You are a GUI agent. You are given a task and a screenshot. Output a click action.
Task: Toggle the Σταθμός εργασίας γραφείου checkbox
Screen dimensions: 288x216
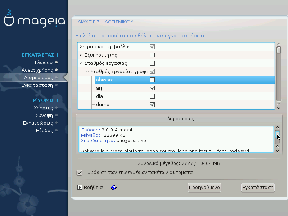152,71
